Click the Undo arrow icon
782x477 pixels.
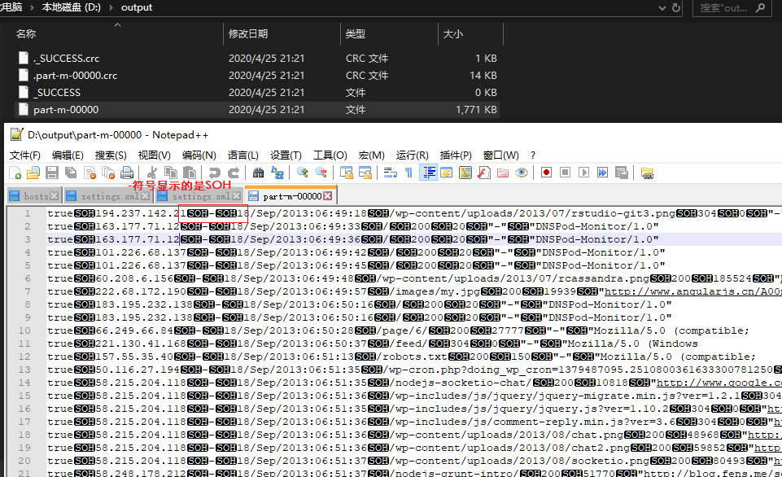[x=215, y=173]
